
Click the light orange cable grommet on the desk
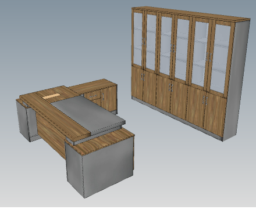click(x=51, y=96)
